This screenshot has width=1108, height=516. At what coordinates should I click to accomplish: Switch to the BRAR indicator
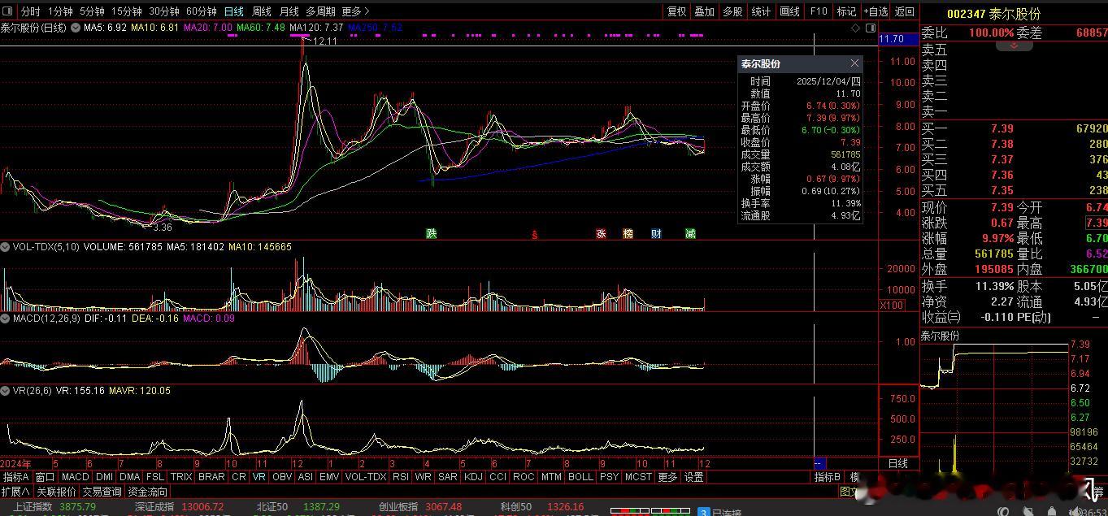coord(211,477)
